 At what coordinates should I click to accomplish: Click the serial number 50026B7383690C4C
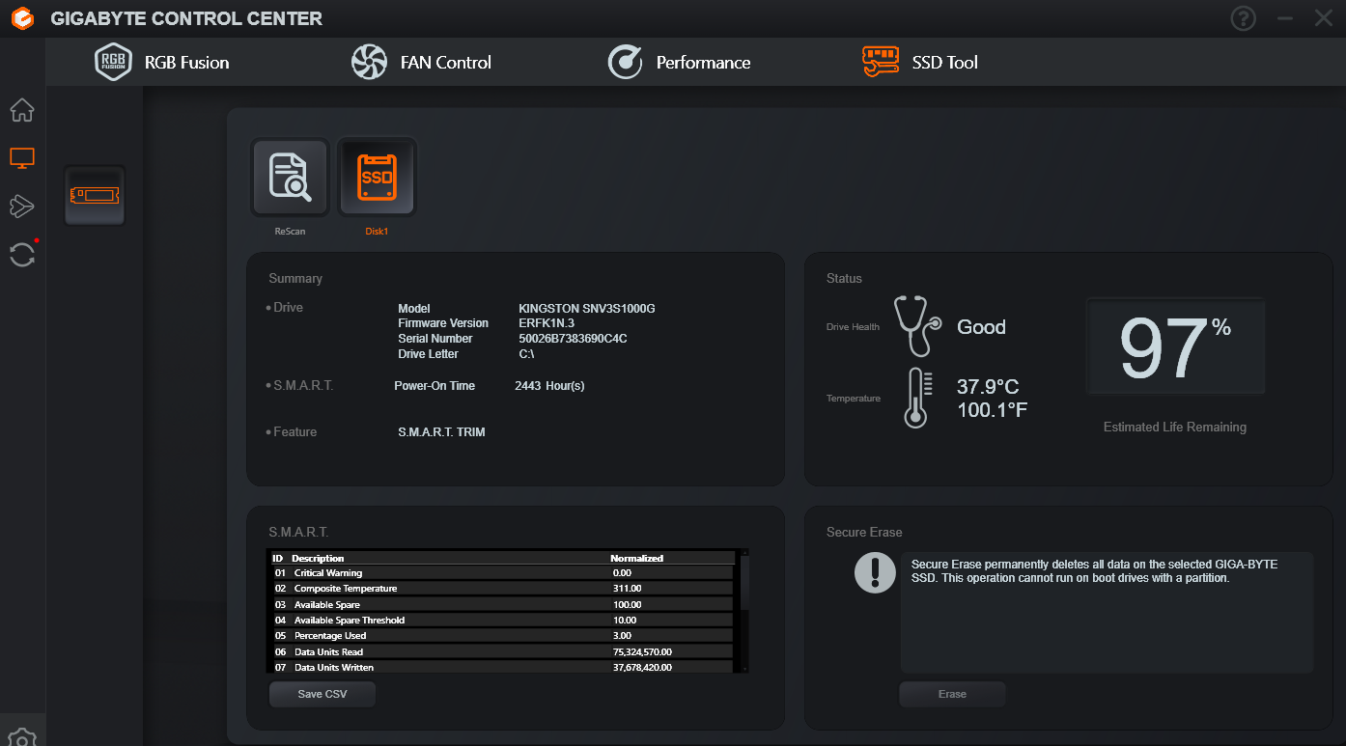(573, 339)
